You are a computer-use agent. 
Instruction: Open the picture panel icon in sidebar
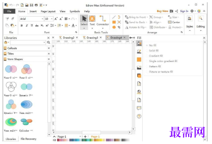(139, 68)
